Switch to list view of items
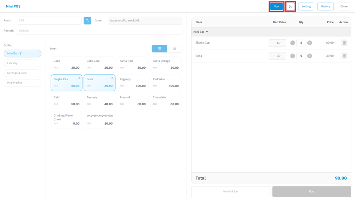 [x=174, y=49]
